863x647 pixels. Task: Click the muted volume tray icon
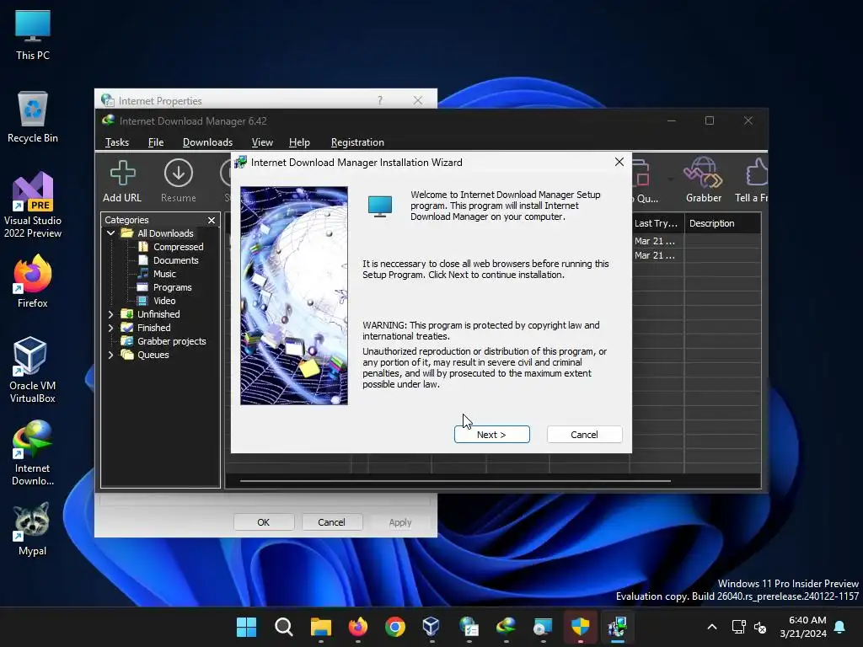(x=760, y=627)
